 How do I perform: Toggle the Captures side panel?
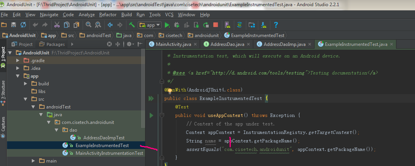pos(3,127)
